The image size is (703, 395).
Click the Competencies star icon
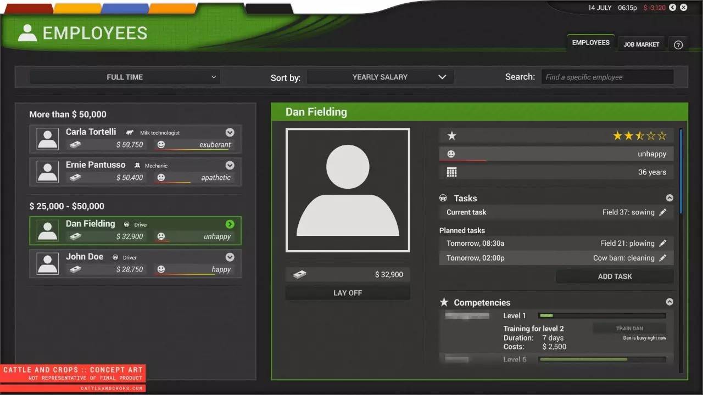tap(444, 302)
